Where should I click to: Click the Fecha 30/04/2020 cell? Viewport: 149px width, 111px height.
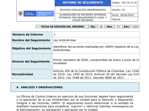(124, 15)
